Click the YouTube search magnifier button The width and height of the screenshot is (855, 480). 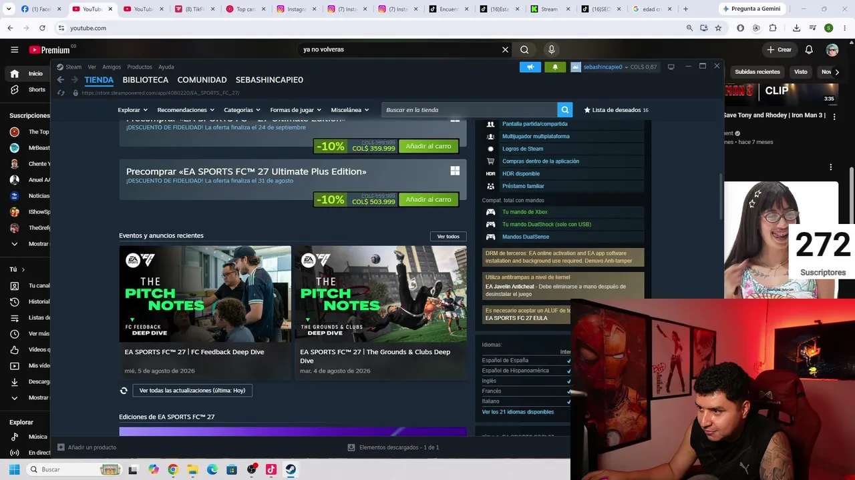(524, 49)
